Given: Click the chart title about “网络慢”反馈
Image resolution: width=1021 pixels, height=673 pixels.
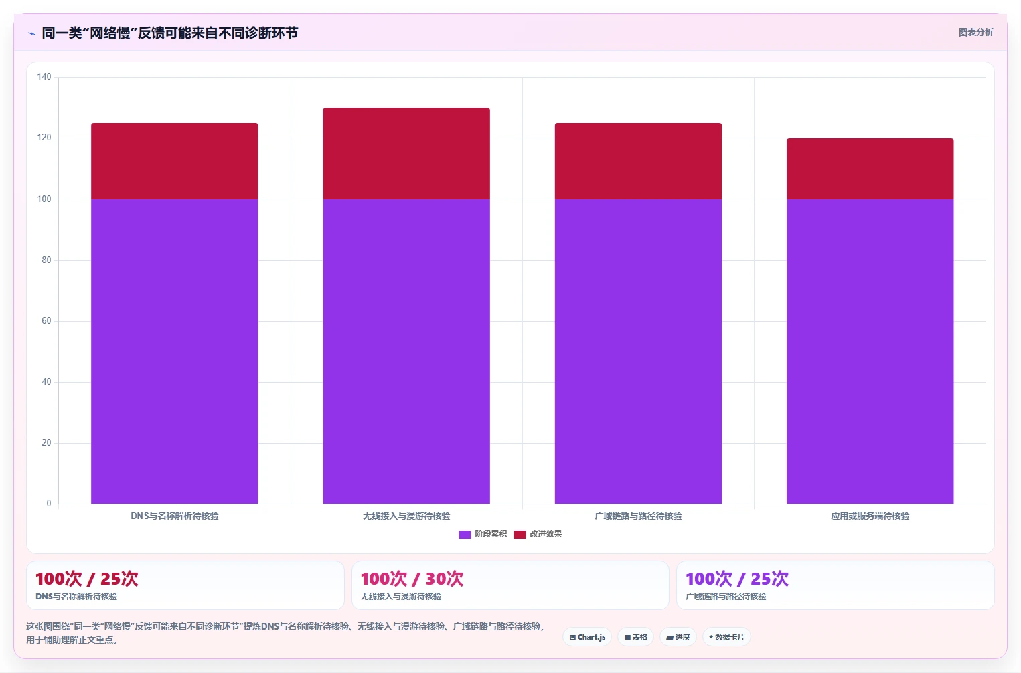Looking at the screenshot, I should [x=170, y=33].
